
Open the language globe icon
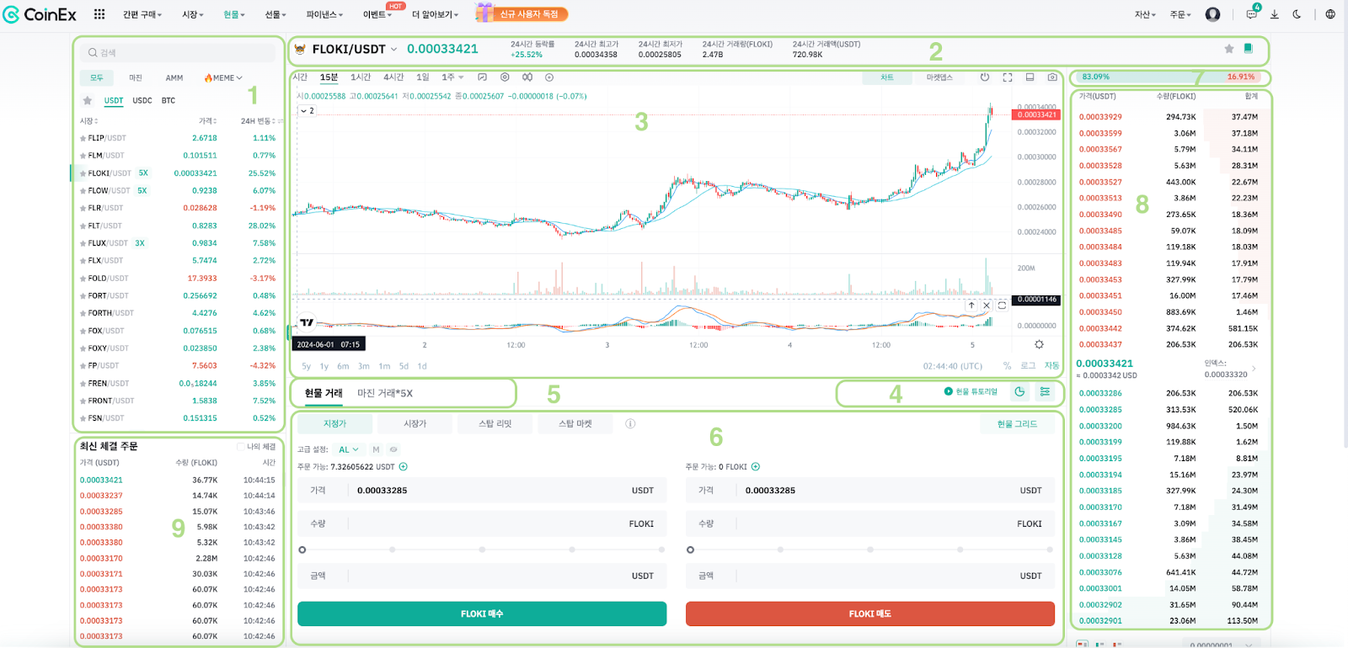pyautogui.click(x=1330, y=14)
